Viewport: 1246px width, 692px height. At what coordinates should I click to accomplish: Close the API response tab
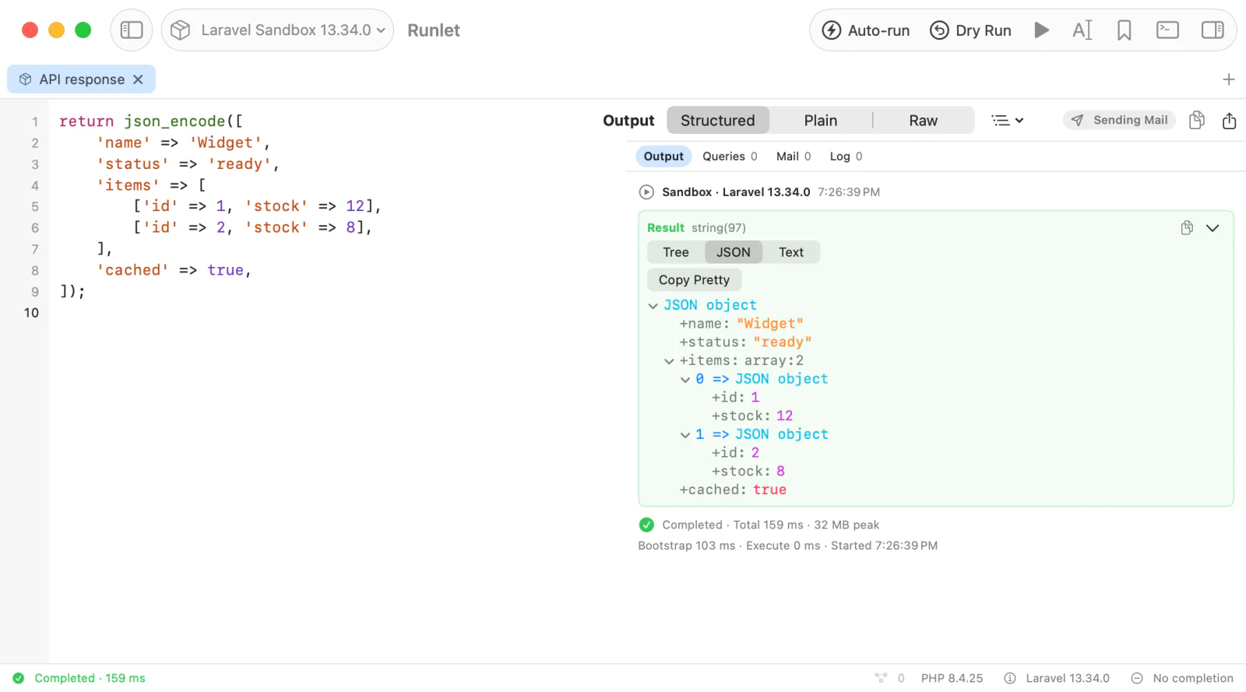pyautogui.click(x=138, y=79)
